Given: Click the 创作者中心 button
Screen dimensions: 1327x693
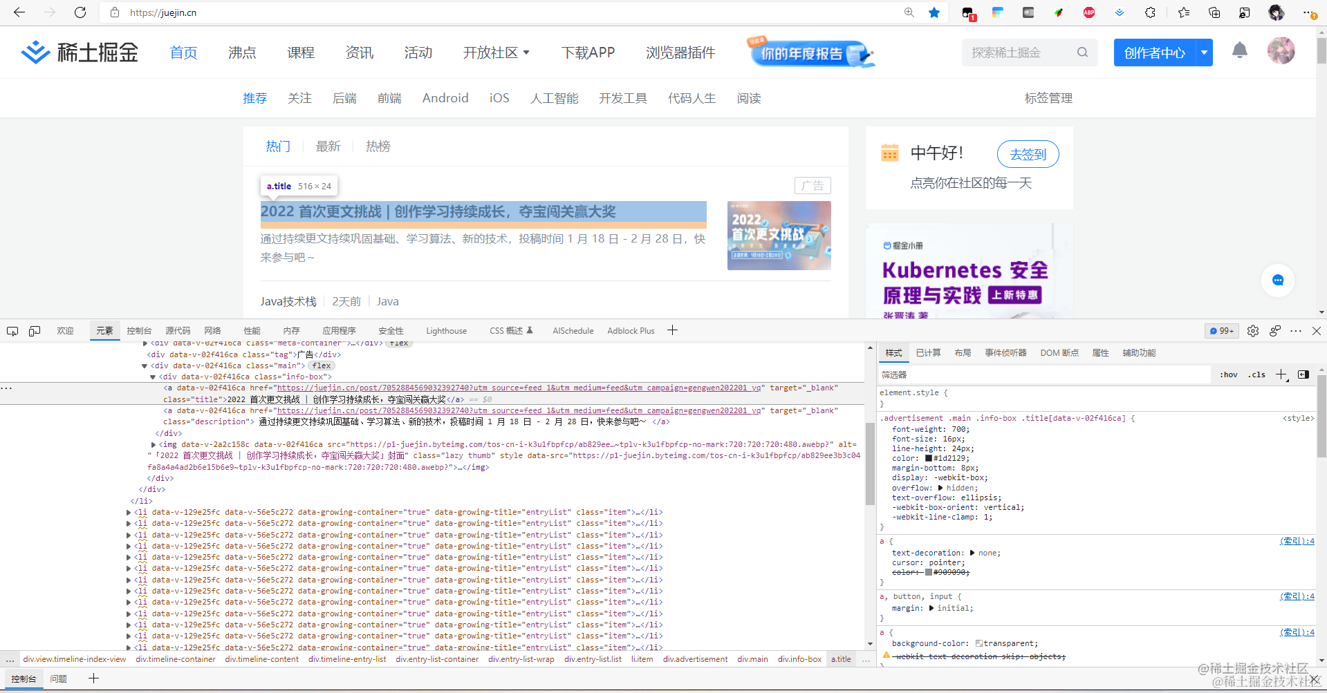Looking at the screenshot, I should pyautogui.click(x=1154, y=53).
